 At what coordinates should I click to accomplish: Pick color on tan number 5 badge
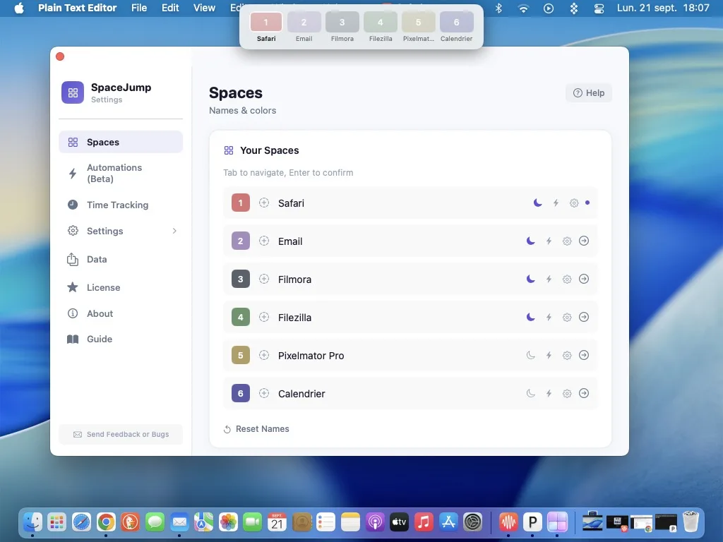pos(240,356)
